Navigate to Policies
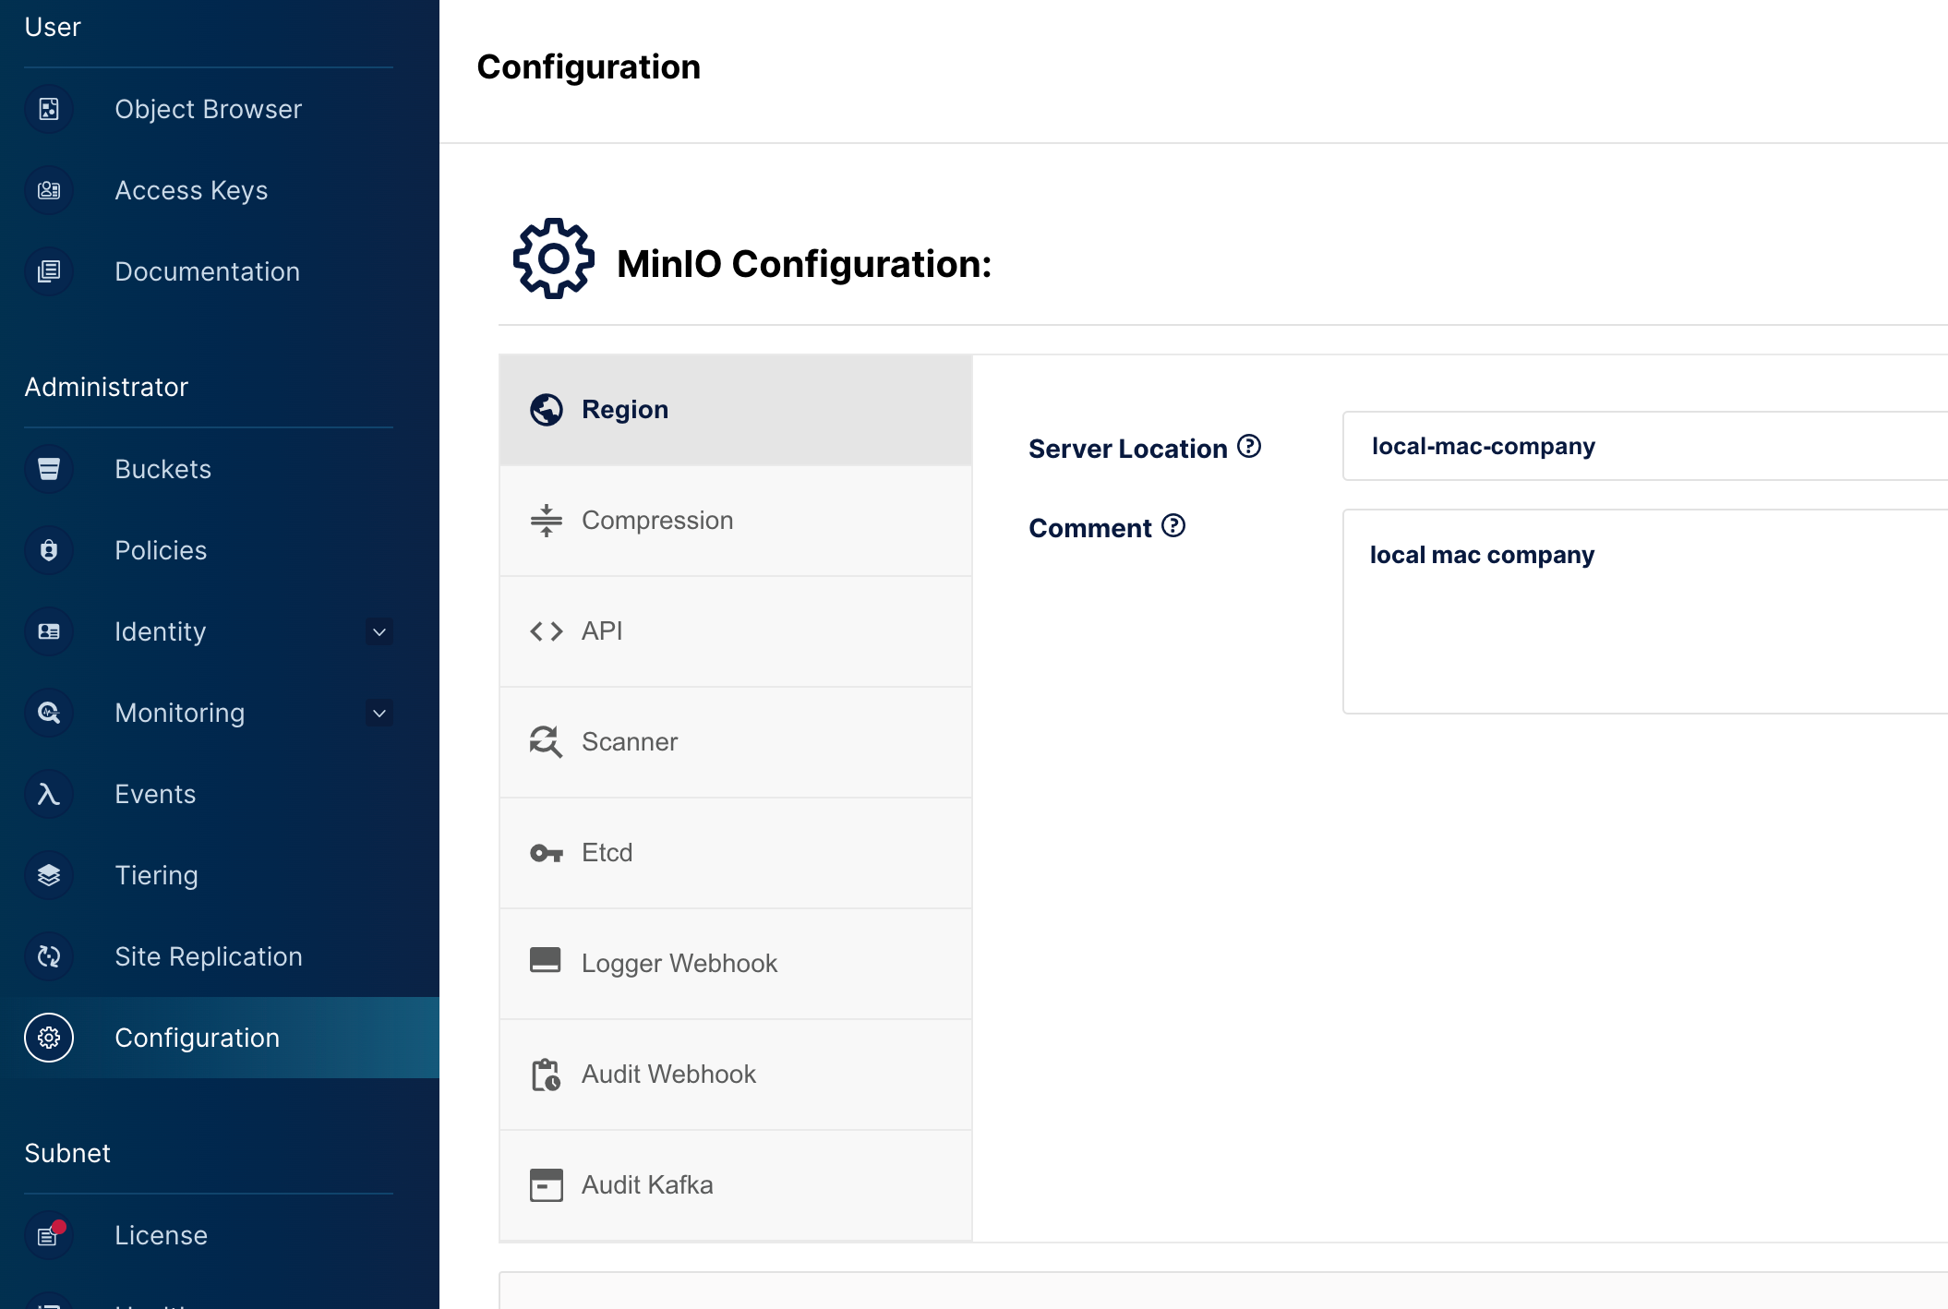 pos(220,550)
